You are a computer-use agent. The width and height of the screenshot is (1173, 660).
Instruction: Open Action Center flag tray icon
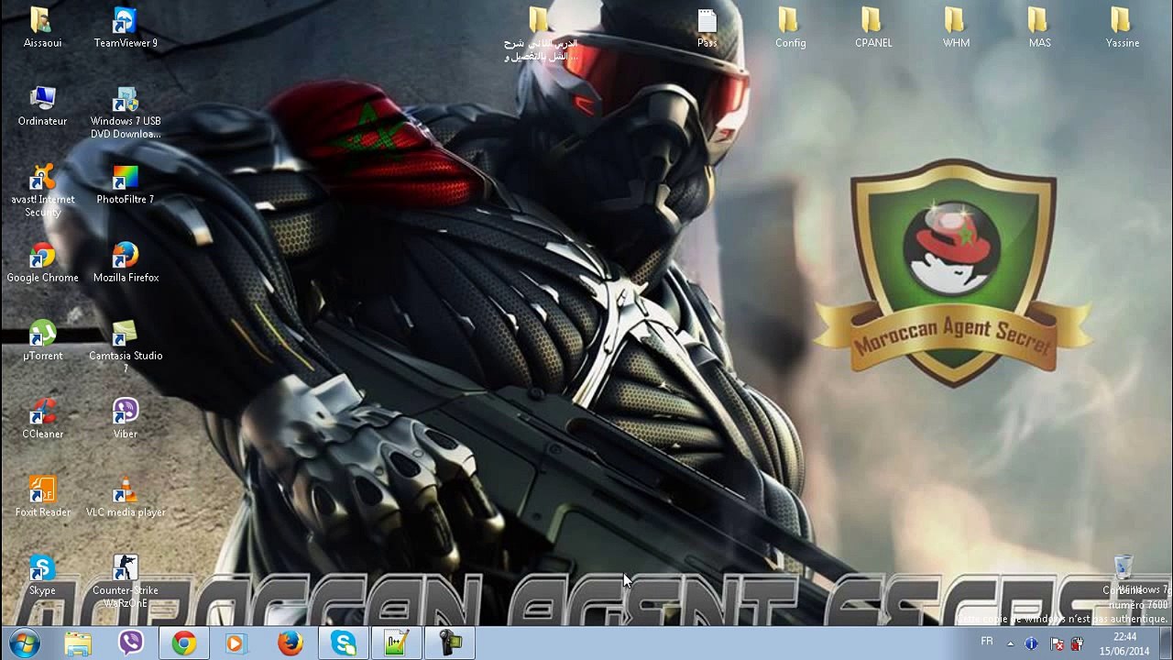[x=1058, y=643]
